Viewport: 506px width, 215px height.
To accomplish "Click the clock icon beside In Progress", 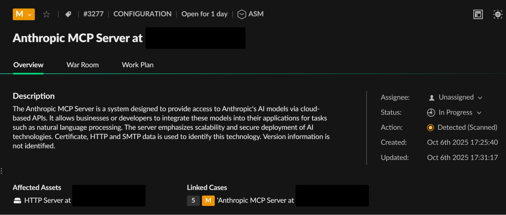I will click(431, 113).
